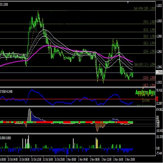This screenshot has width=163, height=163.
Task: Click the small yellow marker above Analyze Buy
Action: click(x=143, y=88)
